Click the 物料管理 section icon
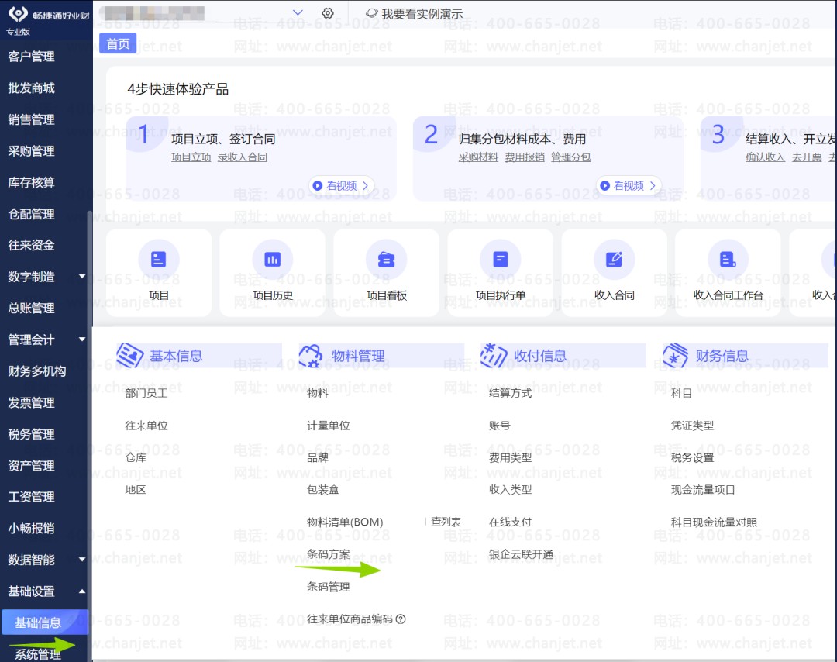837x662 pixels. coord(311,356)
